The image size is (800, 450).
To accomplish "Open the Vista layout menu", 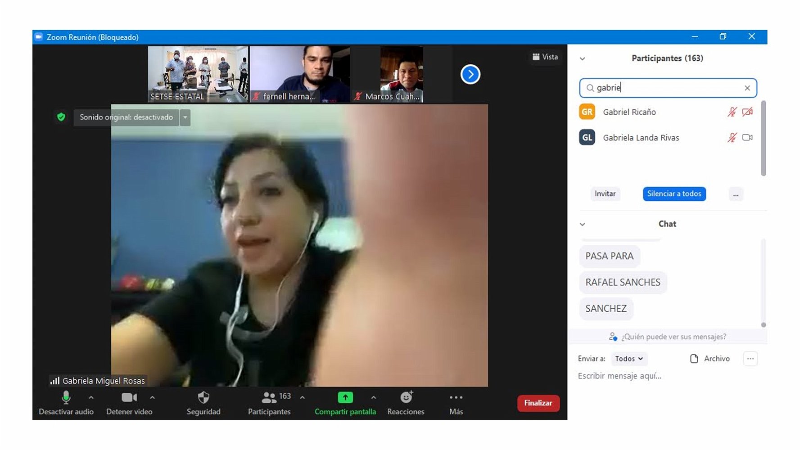I will click(x=545, y=57).
